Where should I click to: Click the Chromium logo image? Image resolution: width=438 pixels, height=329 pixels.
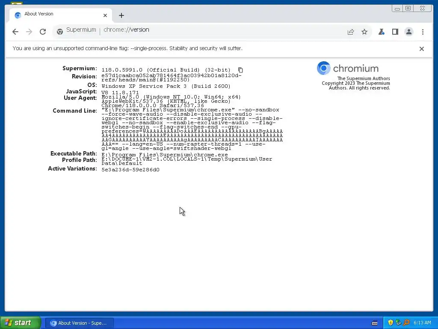coord(348,68)
